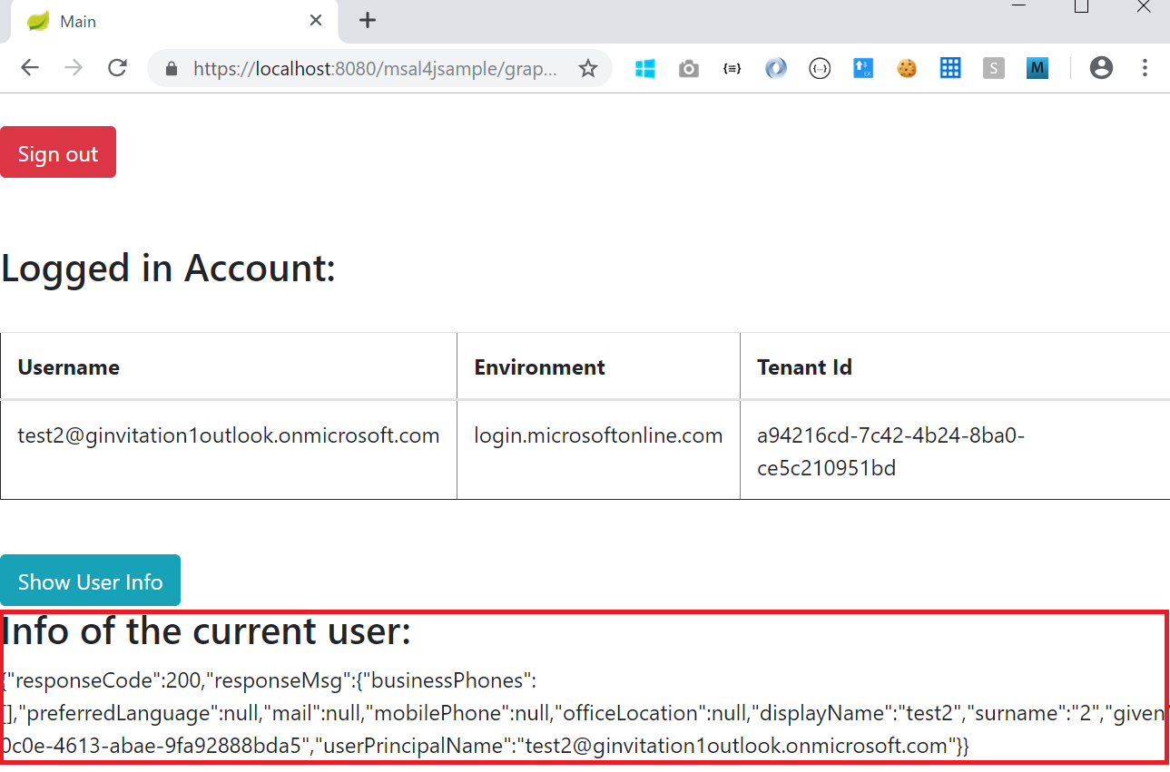Click the Sign out button
Image resolution: width=1170 pixels, height=772 pixels.
pos(58,151)
